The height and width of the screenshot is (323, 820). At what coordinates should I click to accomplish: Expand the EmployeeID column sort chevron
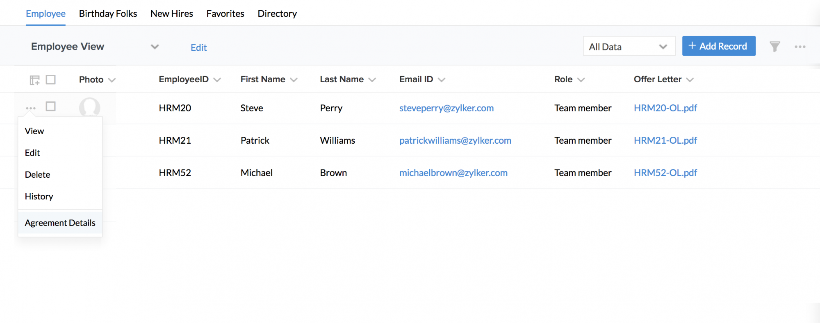click(x=217, y=80)
